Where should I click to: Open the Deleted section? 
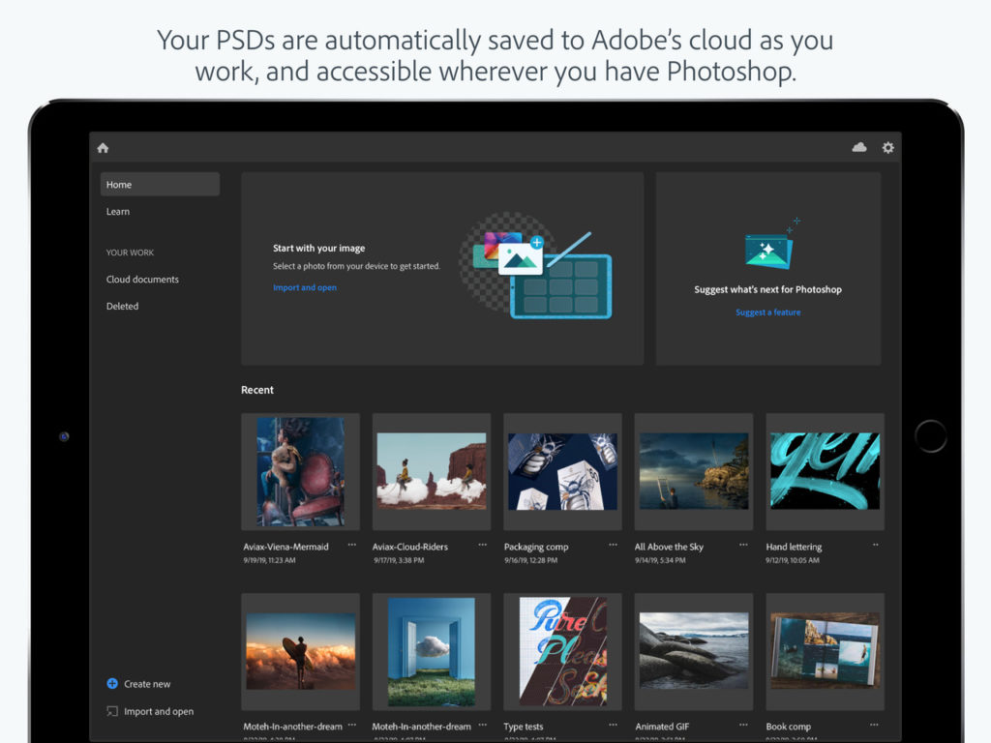click(122, 306)
